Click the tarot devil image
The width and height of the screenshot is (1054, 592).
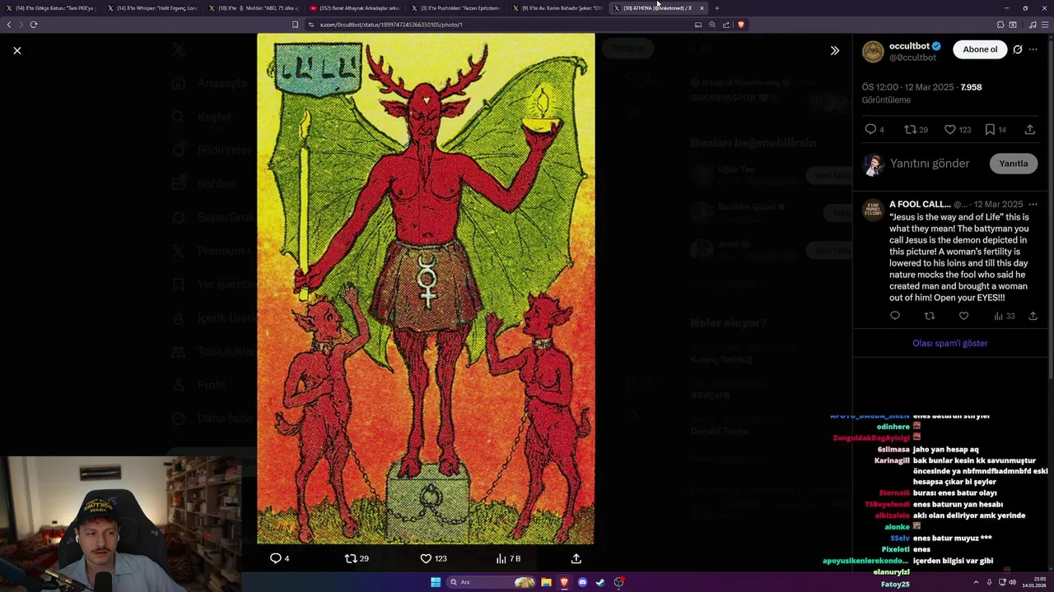426,288
